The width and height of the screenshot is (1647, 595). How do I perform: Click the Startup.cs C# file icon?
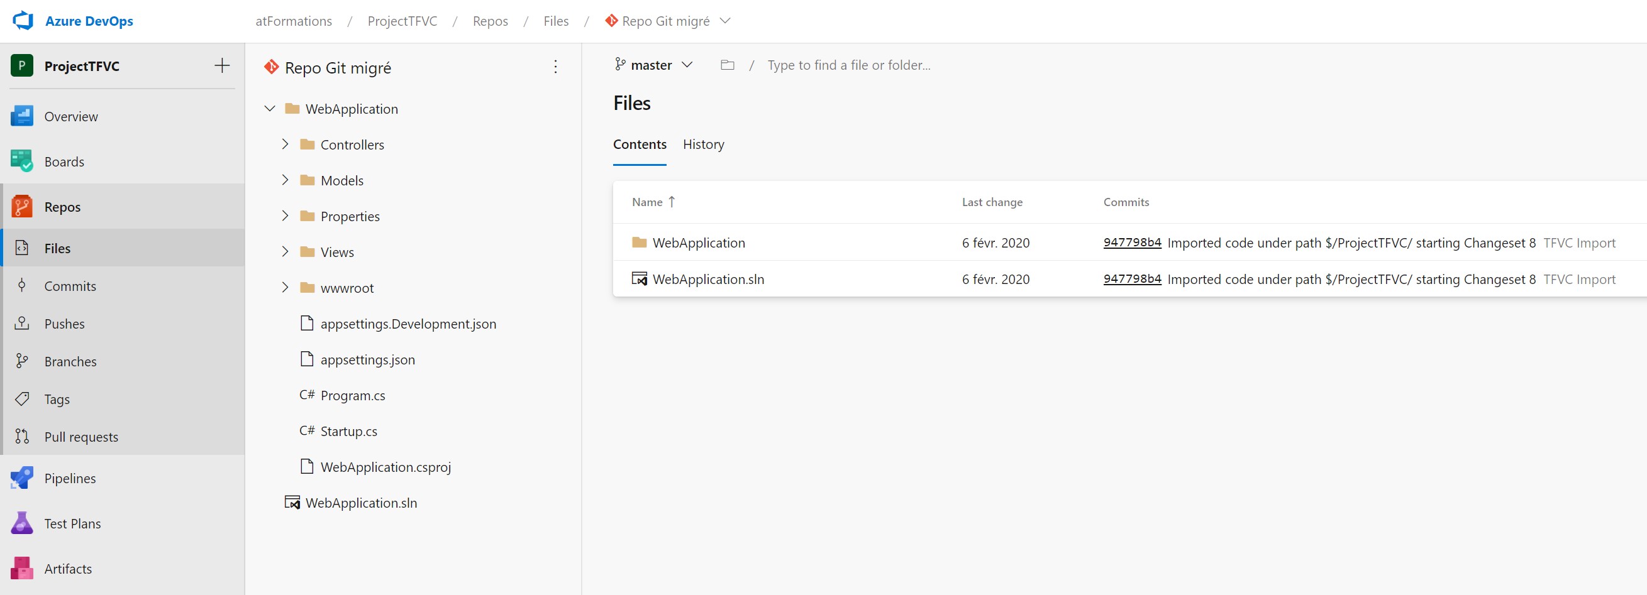(x=307, y=431)
